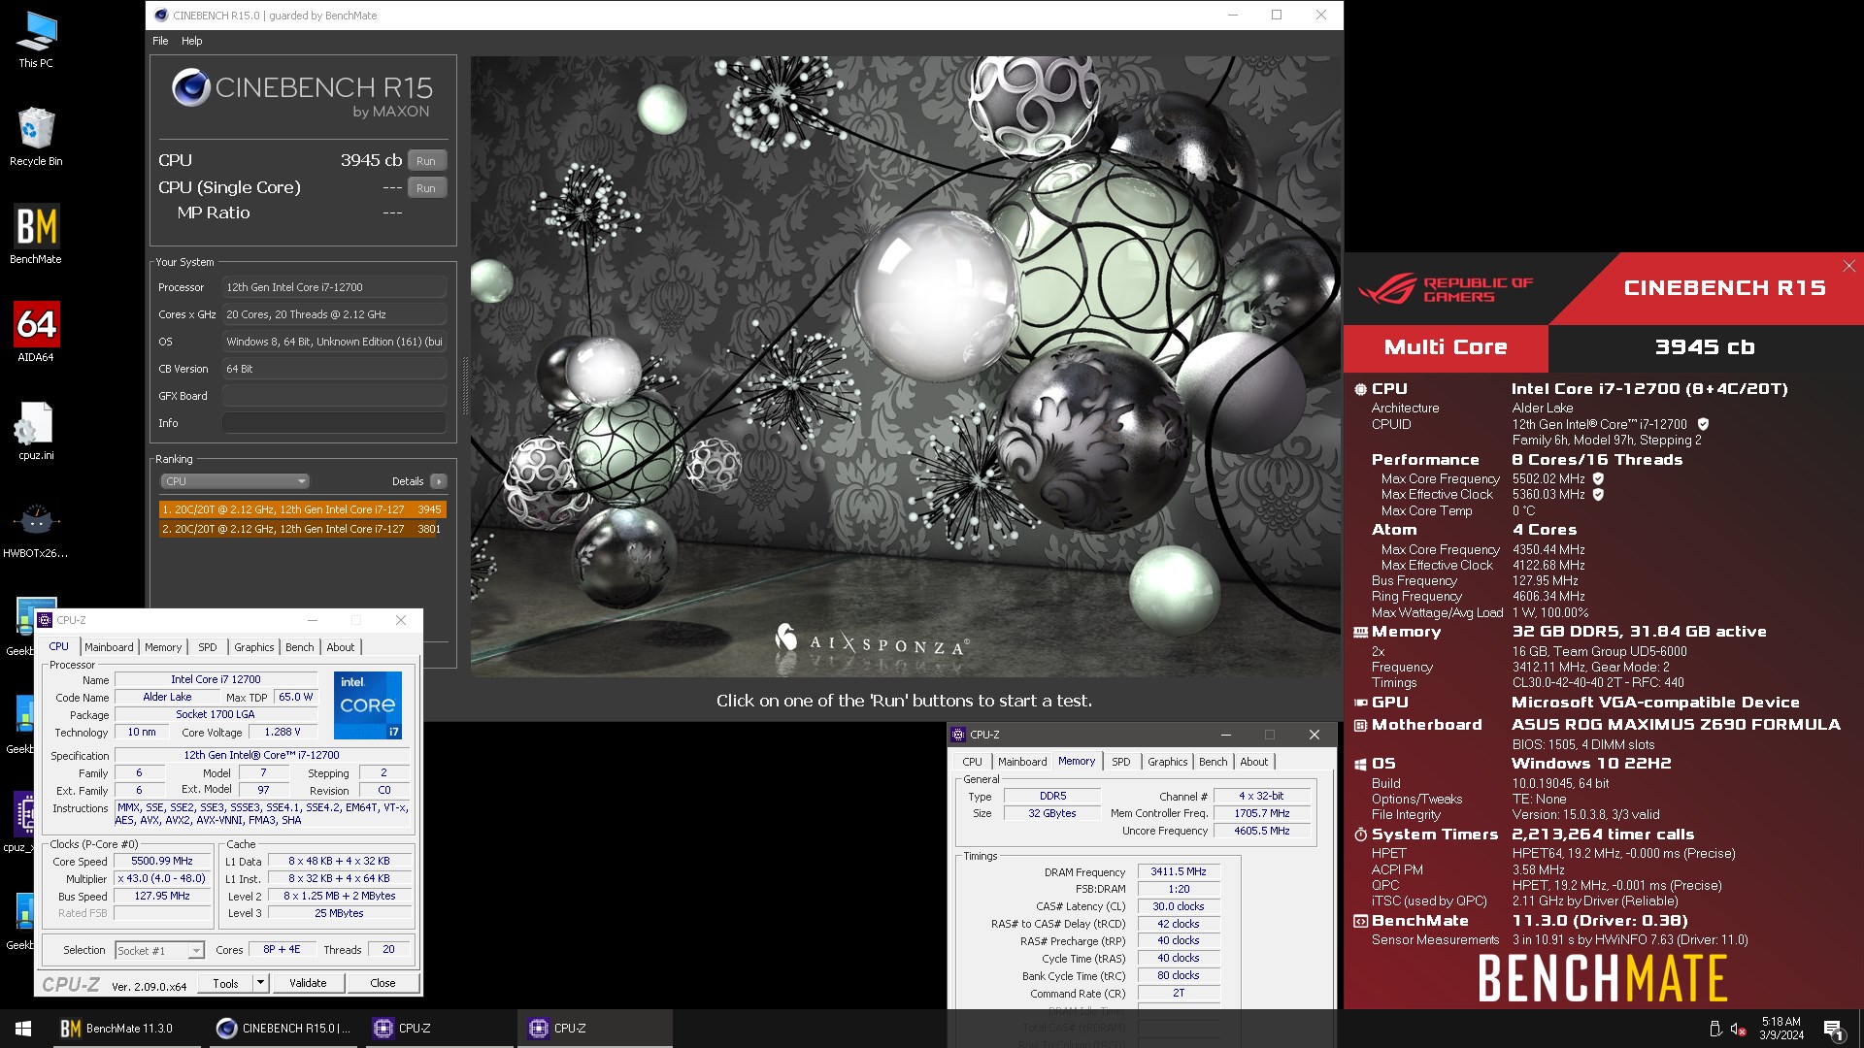Select Bench tab in memory CPU-Z window
This screenshot has width=1864, height=1048.
(1214, 762)
